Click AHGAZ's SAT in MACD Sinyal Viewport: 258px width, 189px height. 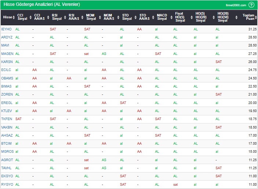(158, 135)
